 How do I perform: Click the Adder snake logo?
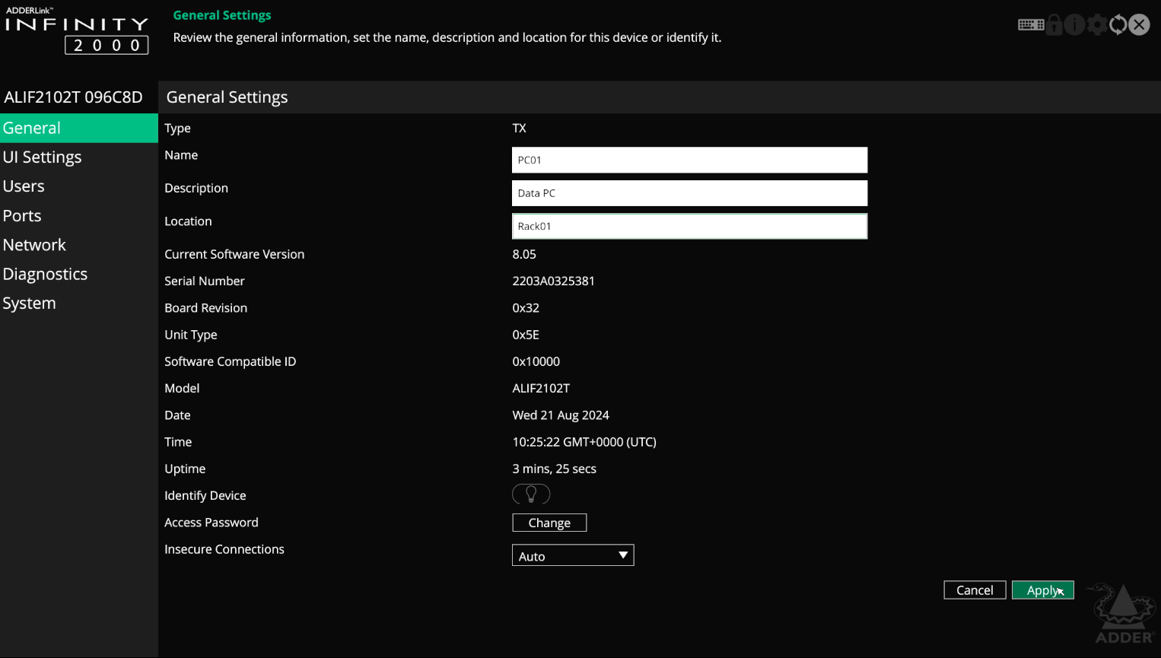1123,614
